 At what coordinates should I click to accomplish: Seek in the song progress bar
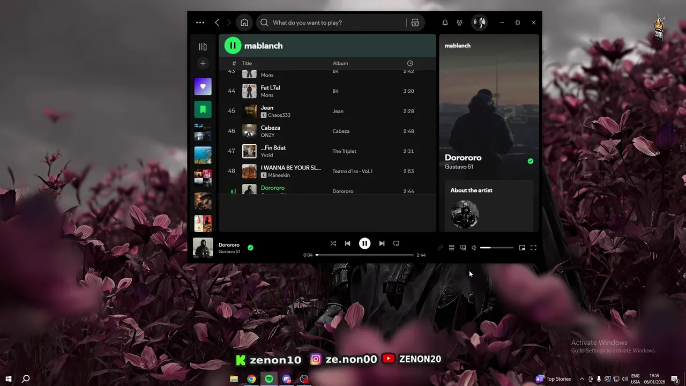(364, 255)
